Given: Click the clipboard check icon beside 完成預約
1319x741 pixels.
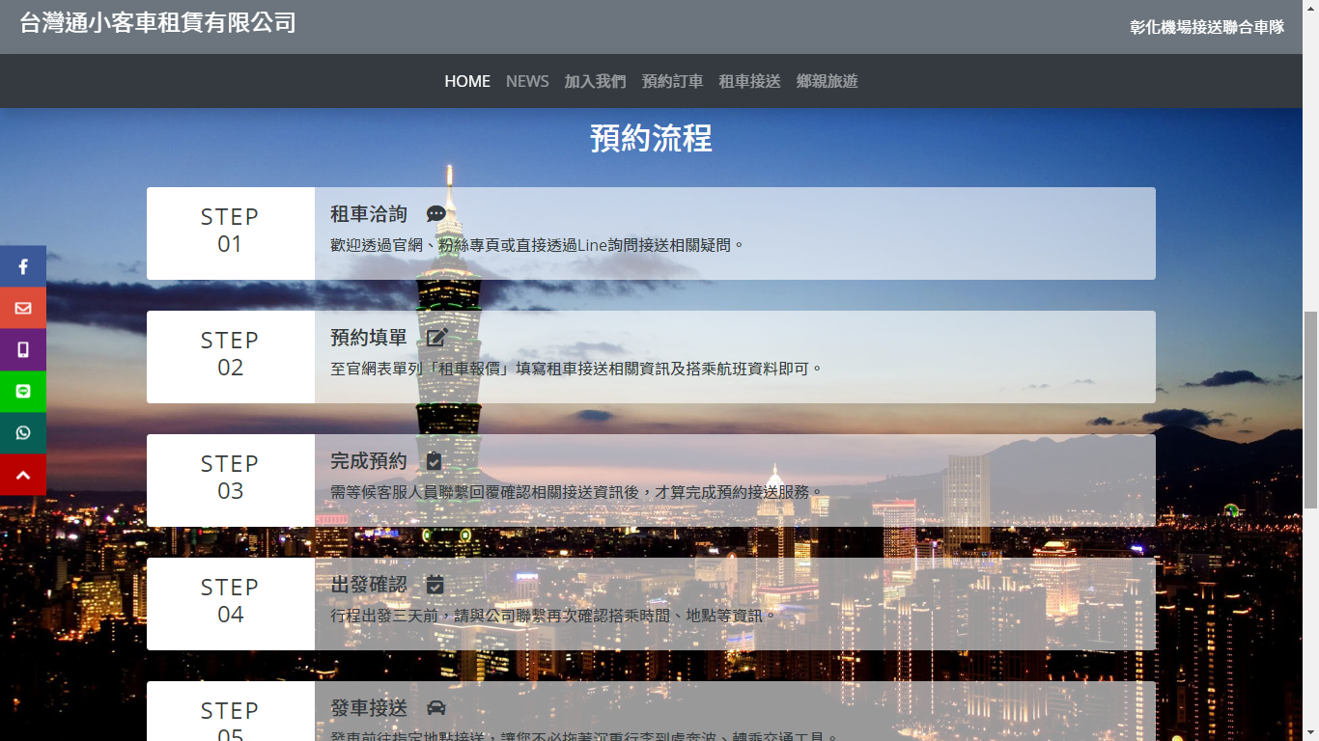Looking at the screenshot, I should coord(435,461).
